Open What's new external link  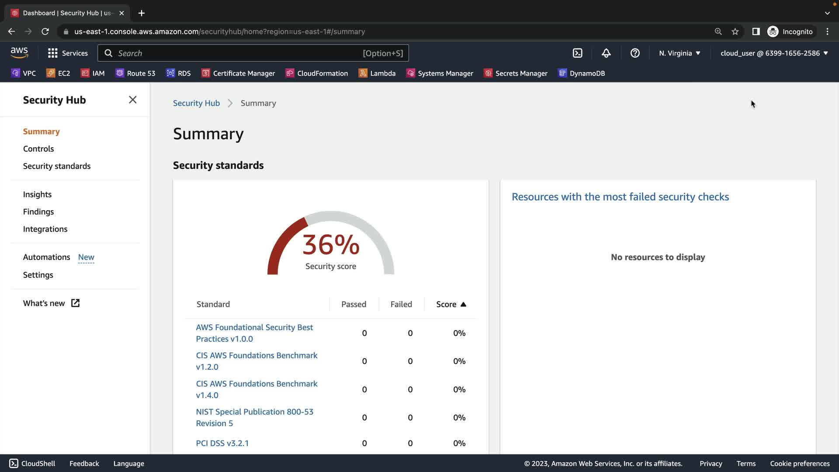pos(51,303)
